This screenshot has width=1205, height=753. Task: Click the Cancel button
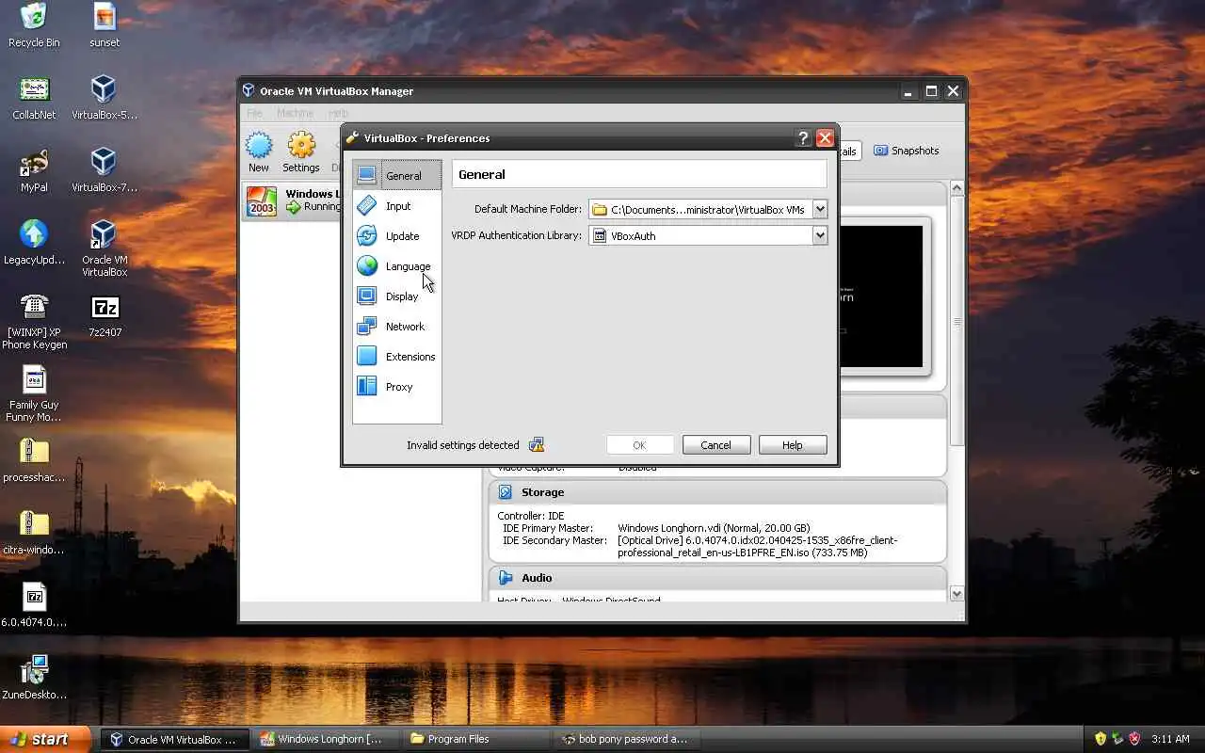[715, 445]
